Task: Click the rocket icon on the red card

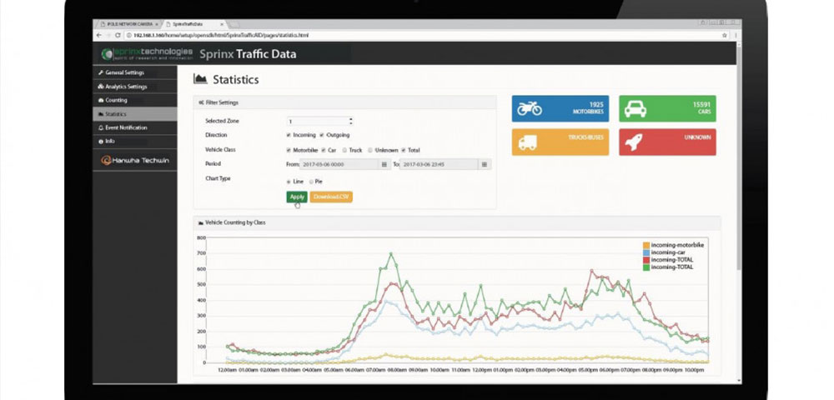Action: (634, 142)
